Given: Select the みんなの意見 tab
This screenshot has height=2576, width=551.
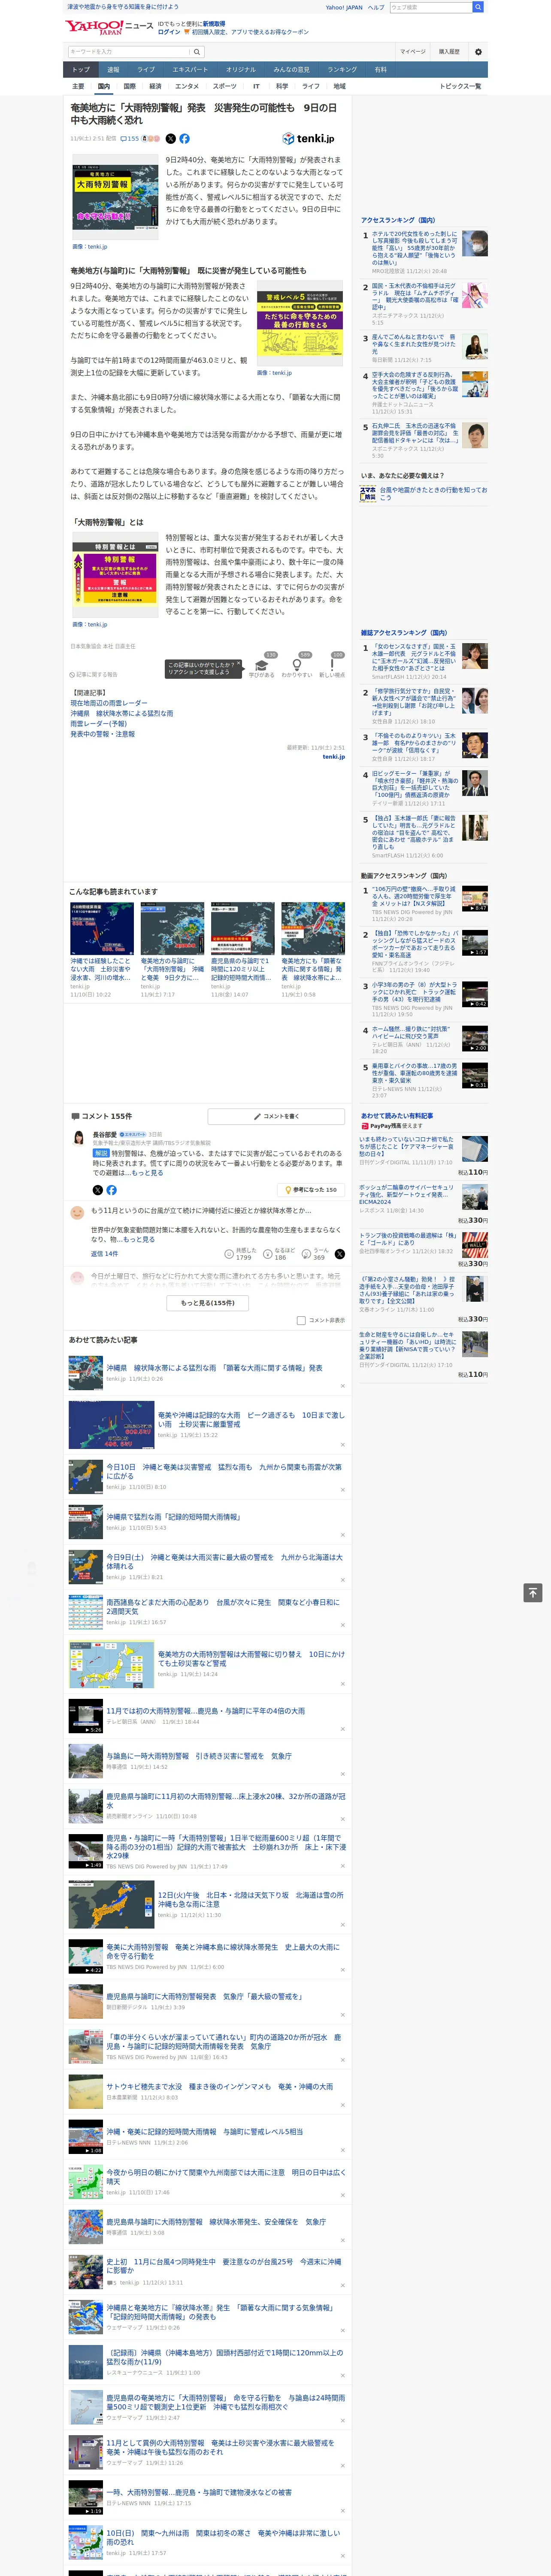Looking at the screenshot, I should pos(291,70).
